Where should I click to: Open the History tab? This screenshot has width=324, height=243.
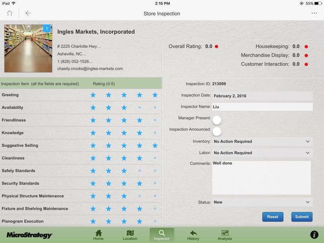193,235
